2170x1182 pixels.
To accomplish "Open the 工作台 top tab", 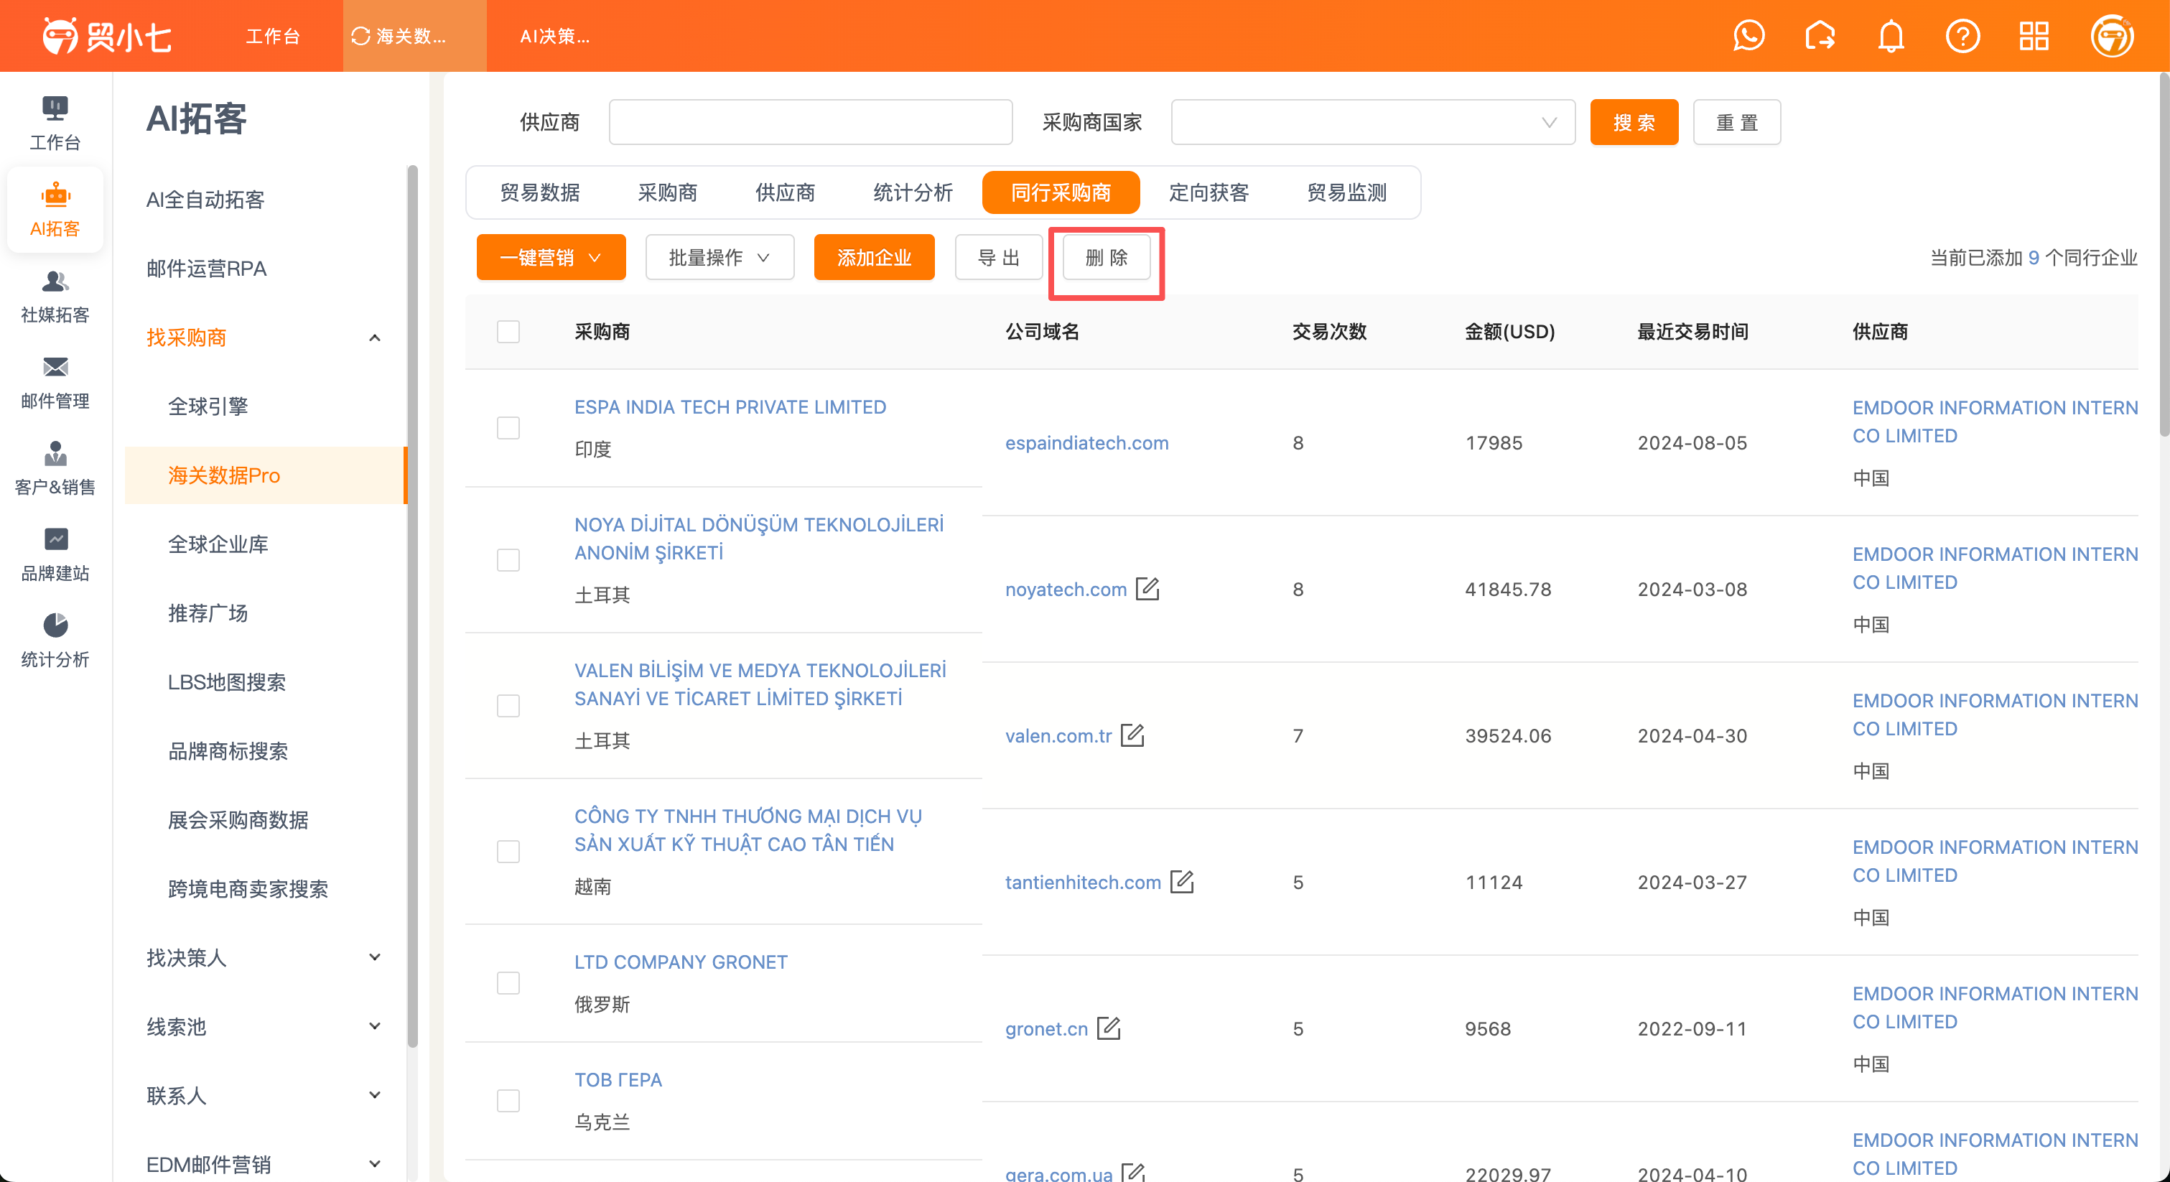I will [x=273, y=36].
